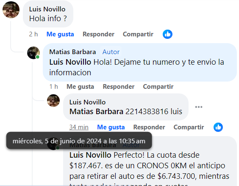Click Responder under 'Hola info ?' comment

(98, 34)
